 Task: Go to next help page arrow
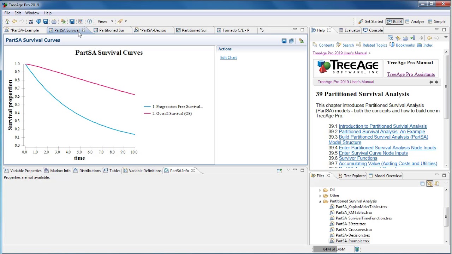(436, 82)
